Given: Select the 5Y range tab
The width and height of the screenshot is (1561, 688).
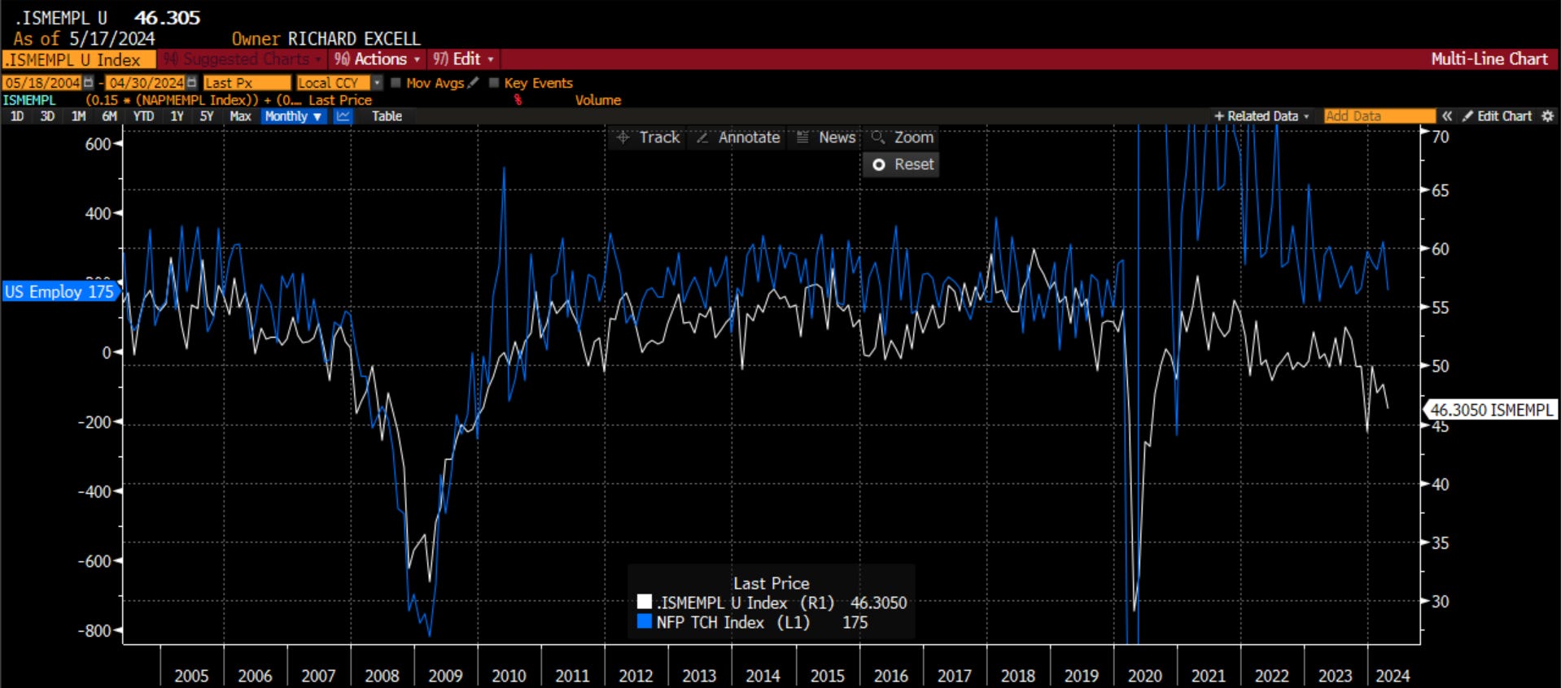Looking at the screenshot, I should (207, 116).
